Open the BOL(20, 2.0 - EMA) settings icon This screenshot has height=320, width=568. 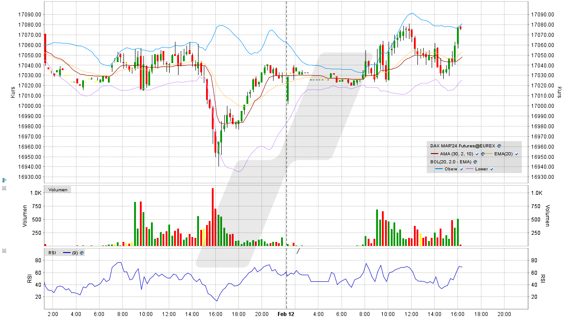475,162
